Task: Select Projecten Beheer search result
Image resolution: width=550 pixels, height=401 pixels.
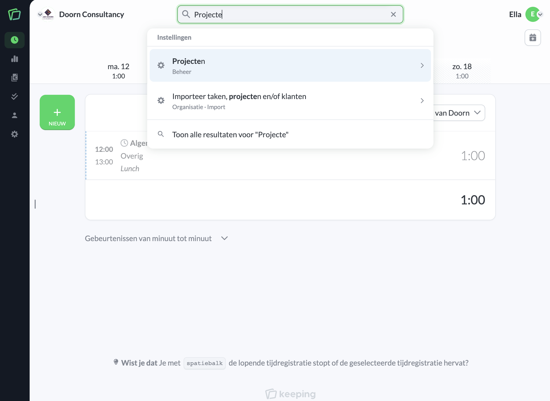Action: coord(290,65)
